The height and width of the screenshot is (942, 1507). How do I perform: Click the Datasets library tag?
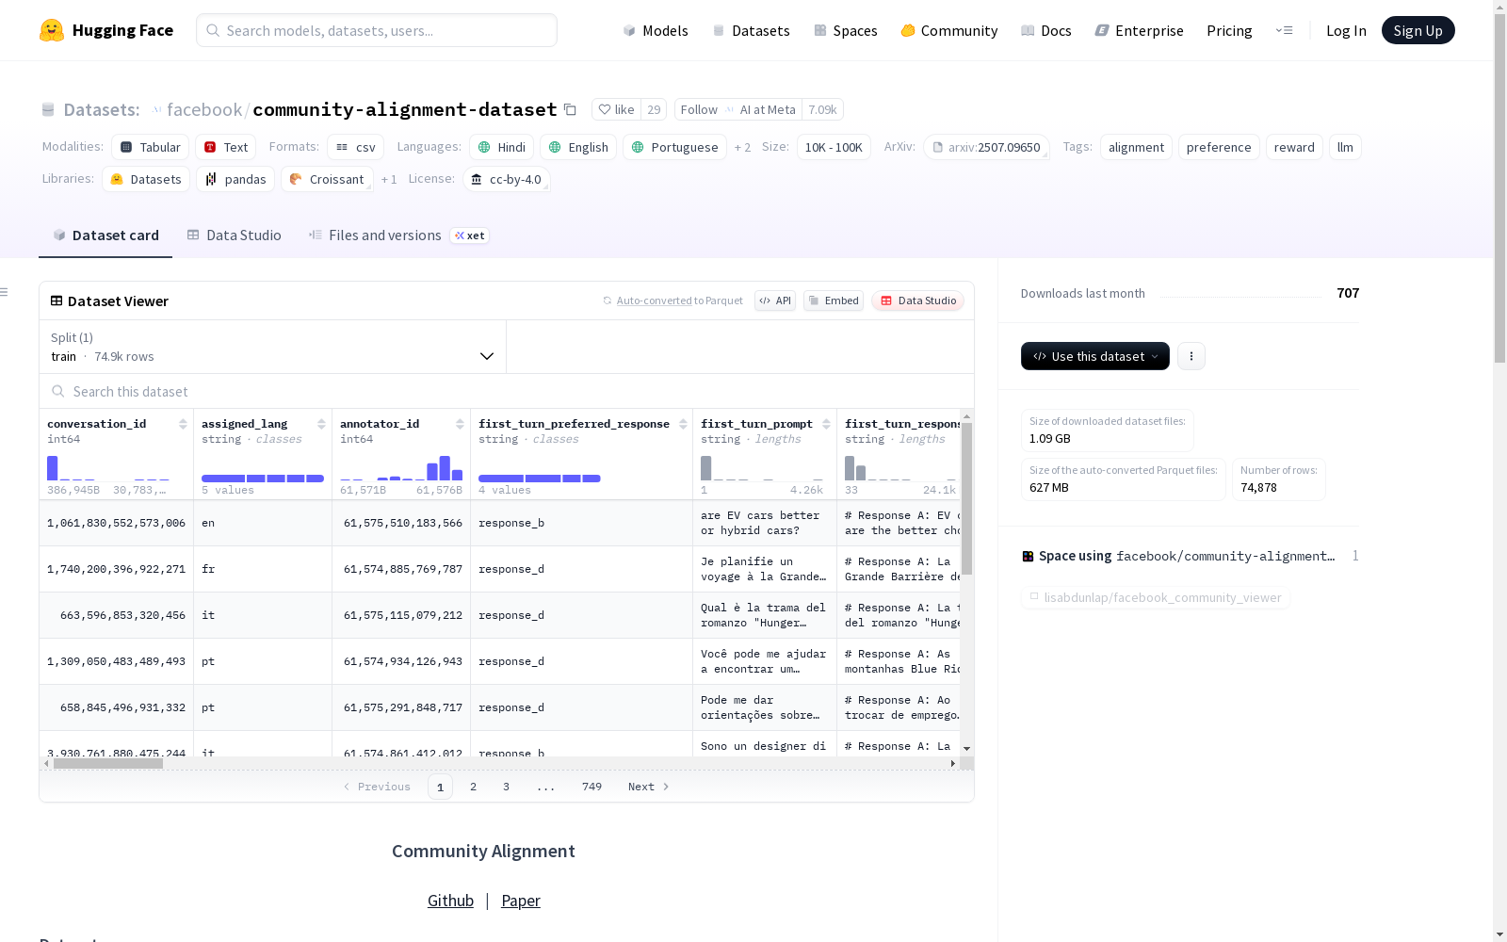click(x=146, y=179)
